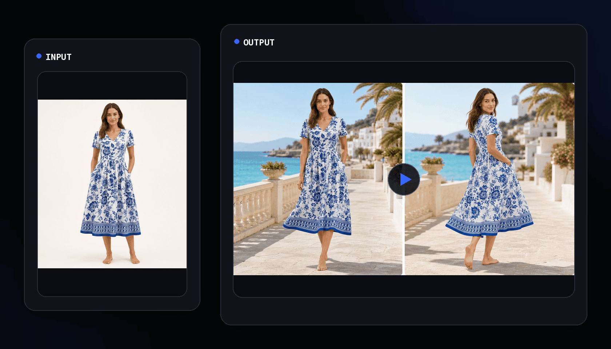611x349 pixels.
Task: Click the INPUT label
Action: point(58,57)
